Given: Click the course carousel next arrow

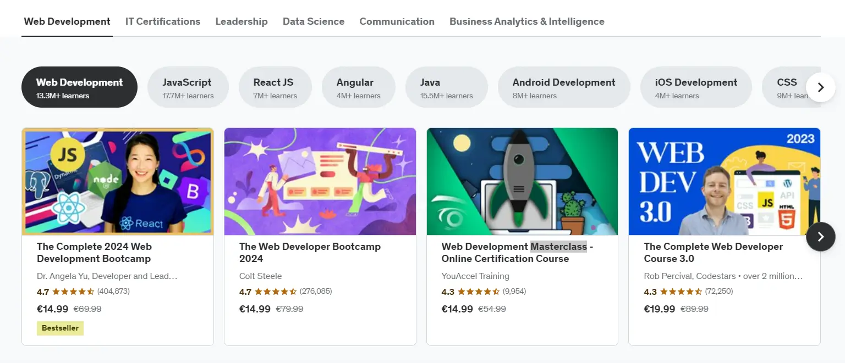Looking at the screenshot, I should coord(820,237).
